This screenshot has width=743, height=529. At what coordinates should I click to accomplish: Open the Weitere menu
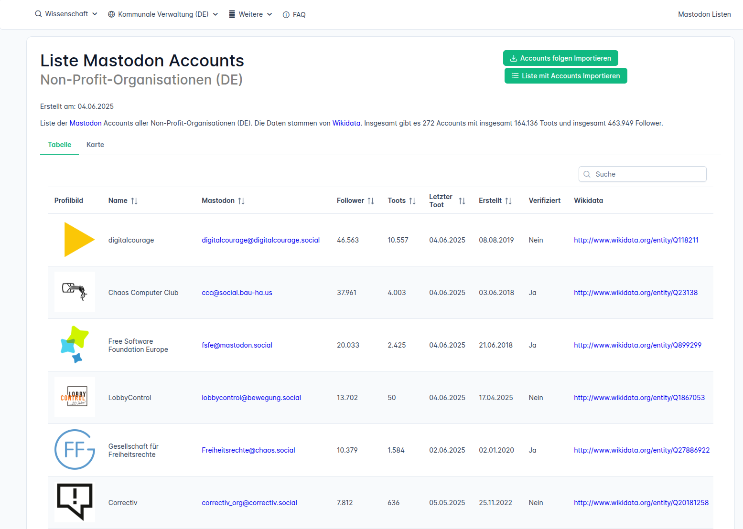(x=250, y=14)
